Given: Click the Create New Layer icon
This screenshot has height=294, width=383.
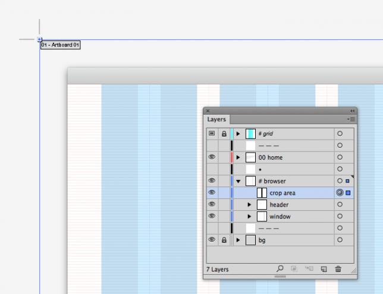Looking at the screenshot, I should [x=324, y=269].
